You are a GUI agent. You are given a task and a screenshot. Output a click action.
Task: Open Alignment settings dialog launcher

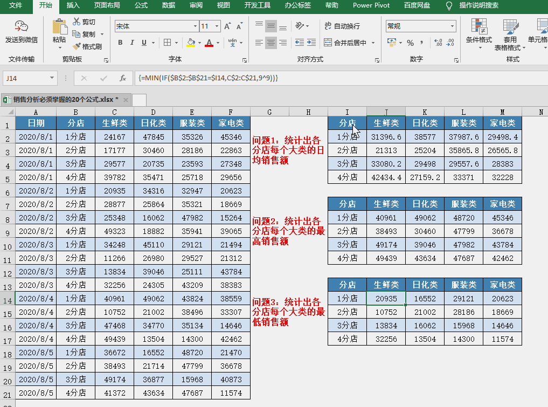point(377,60)
